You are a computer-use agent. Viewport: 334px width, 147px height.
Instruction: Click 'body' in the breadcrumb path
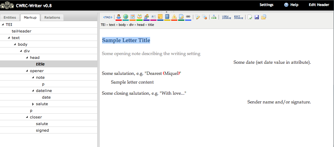(x=122, y=25)
